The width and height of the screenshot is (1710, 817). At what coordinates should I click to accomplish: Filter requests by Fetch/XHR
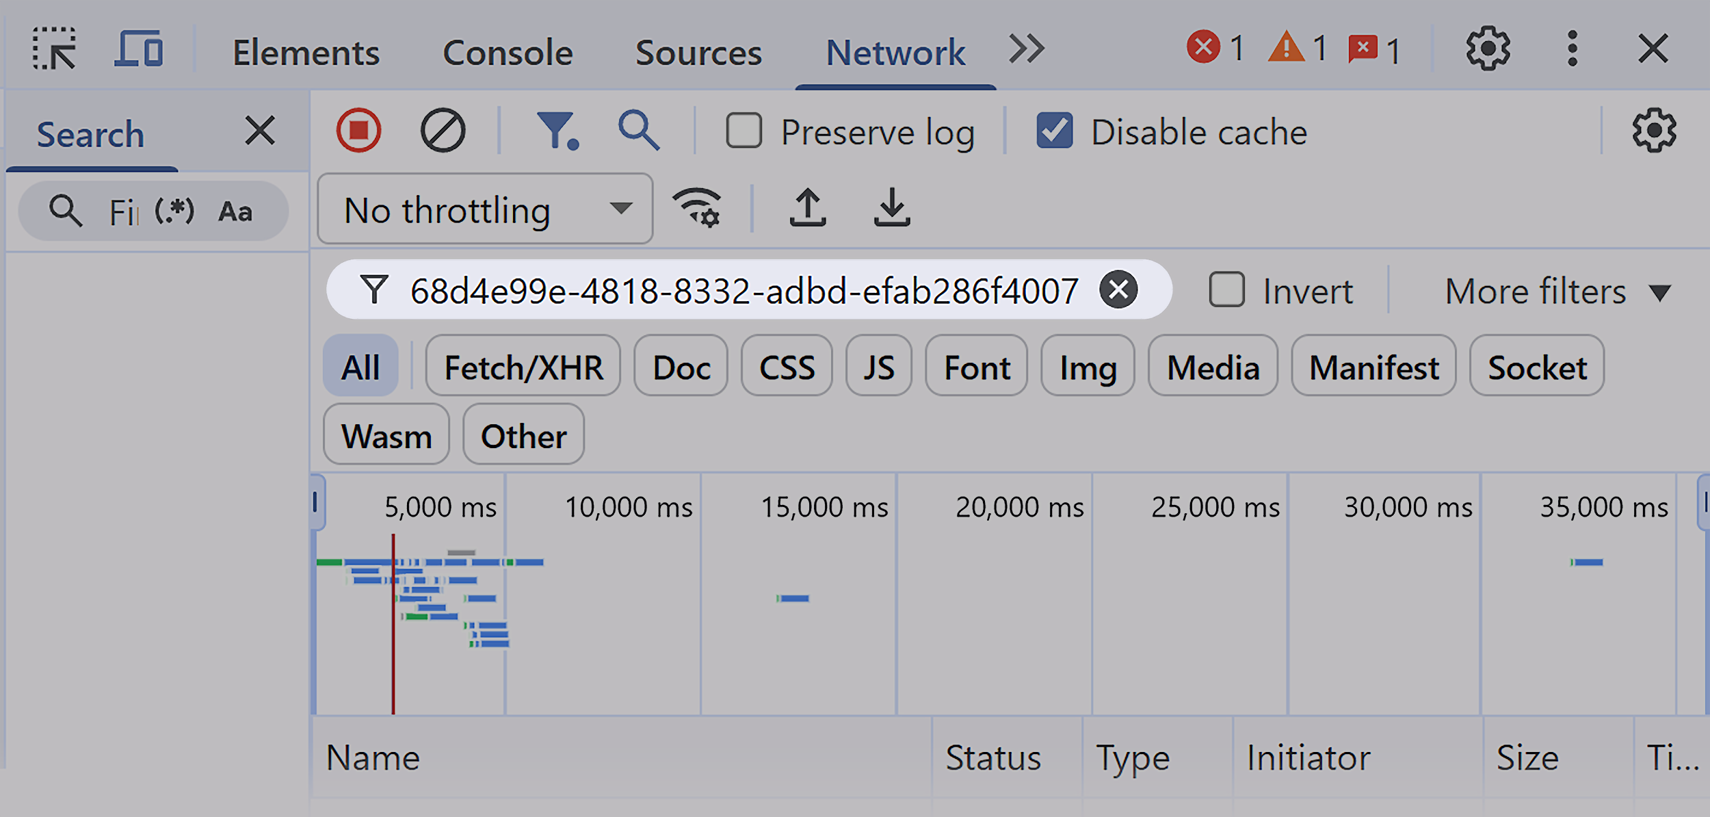click(x=523, y=366)
